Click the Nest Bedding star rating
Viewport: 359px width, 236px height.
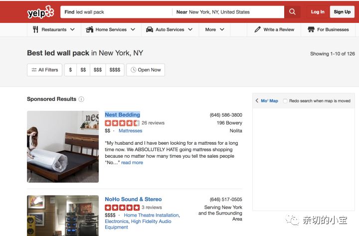(x=122, y=123)
